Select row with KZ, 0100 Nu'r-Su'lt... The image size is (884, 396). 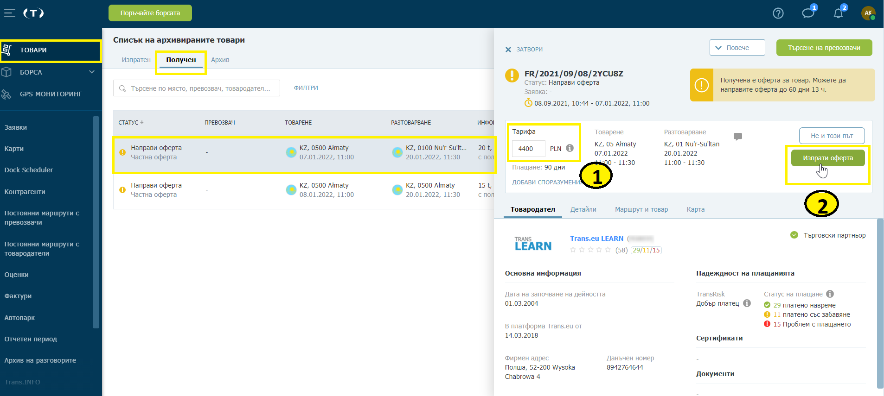coord(304,155)
